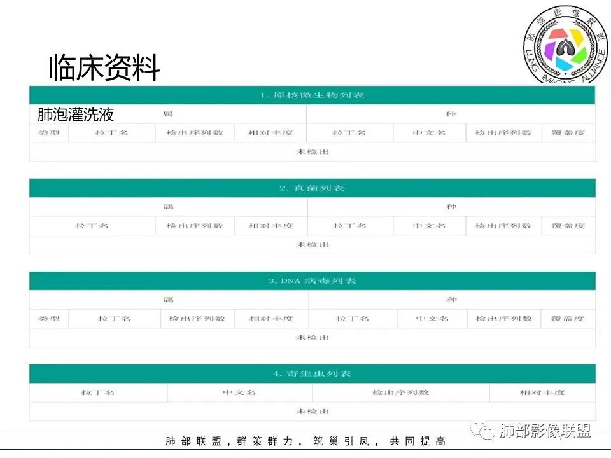Click 相对丰度 column in 原核微生物列表 table

(270, 133)
